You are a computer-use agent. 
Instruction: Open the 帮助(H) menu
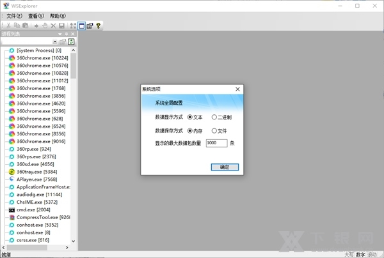(x=58, y=16)
